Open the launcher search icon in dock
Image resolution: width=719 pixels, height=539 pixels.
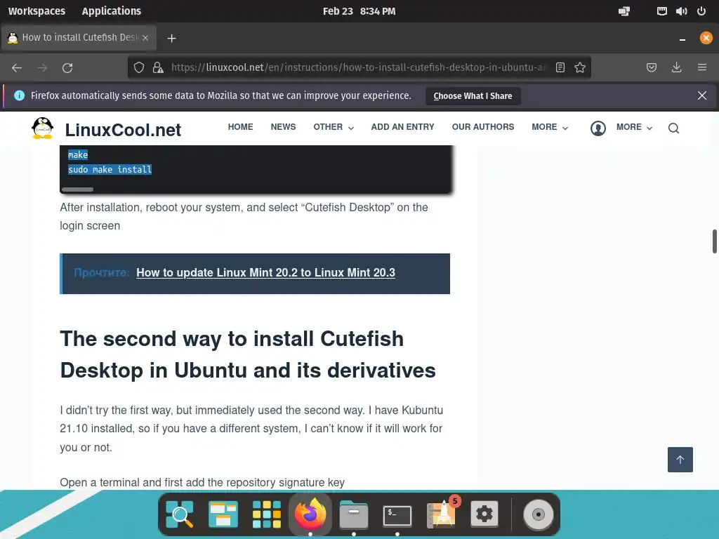[180, 514]
